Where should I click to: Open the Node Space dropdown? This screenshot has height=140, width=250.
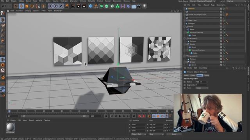[202, 1]
